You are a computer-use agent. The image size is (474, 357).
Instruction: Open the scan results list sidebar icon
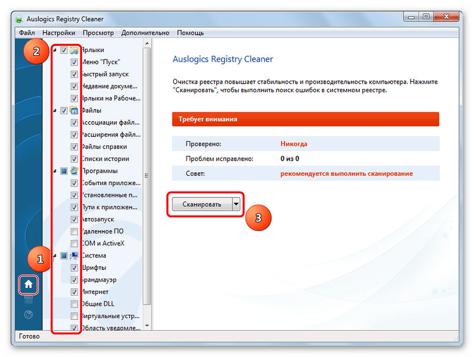pos(28,300)
